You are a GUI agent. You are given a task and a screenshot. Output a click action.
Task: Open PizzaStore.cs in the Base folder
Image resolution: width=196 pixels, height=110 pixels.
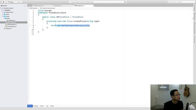(x=12, y=20)
